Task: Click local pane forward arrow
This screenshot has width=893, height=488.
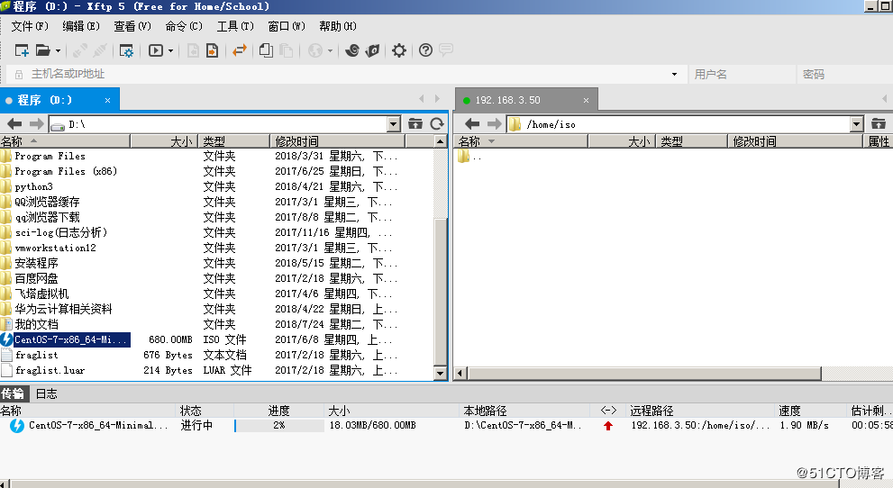Action: 36,123
